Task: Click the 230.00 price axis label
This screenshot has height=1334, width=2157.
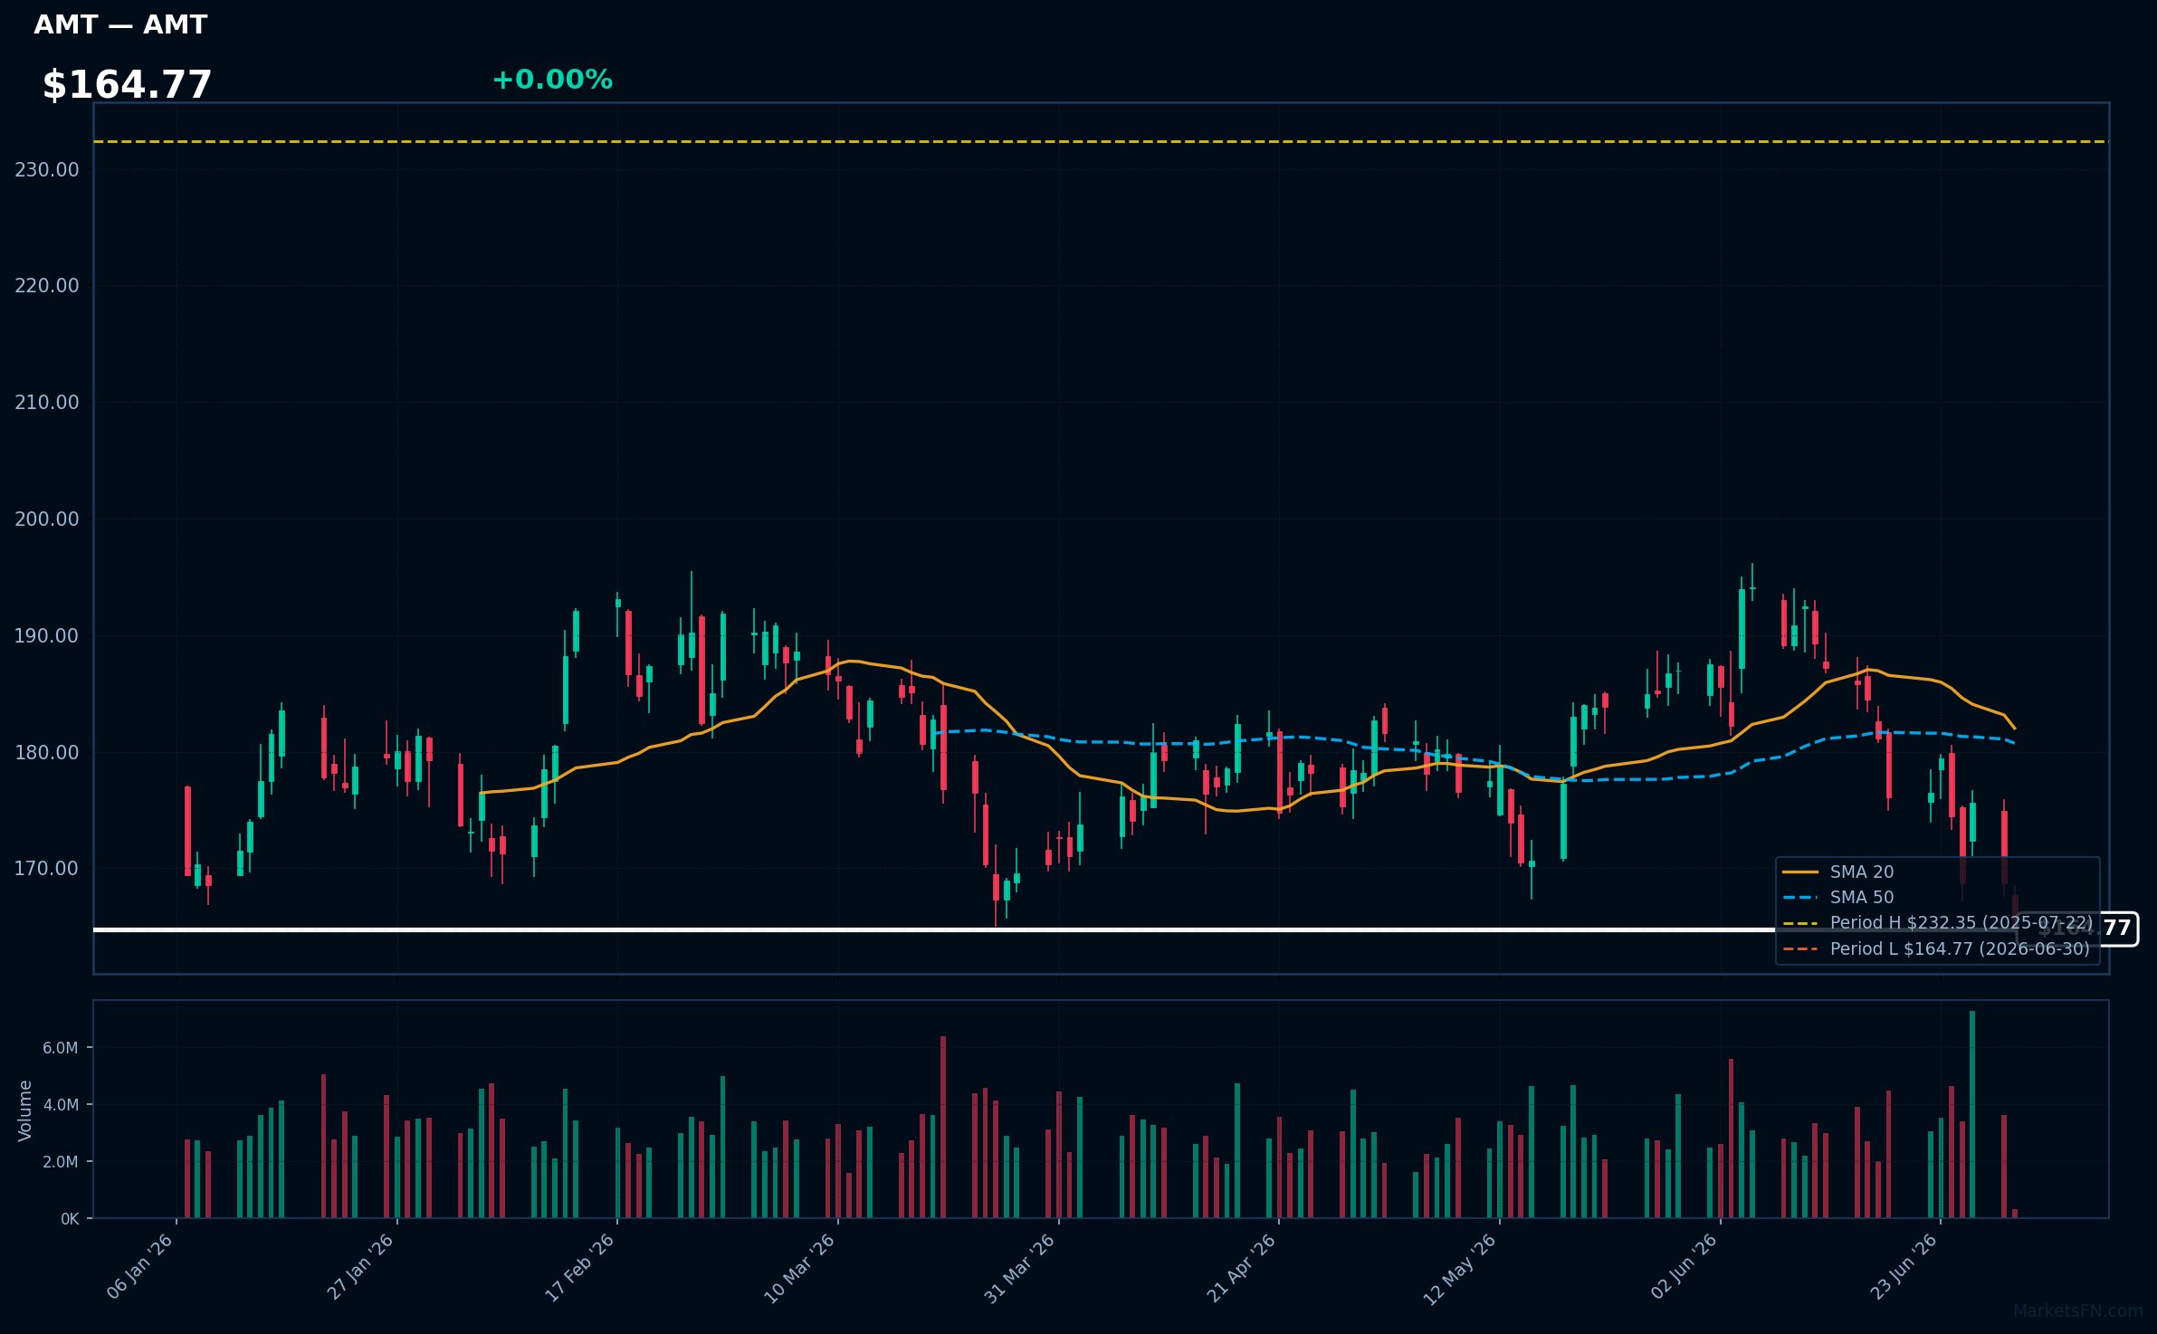Action: click(x=47, y=169)
